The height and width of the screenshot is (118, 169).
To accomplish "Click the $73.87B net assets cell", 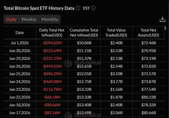I will [149, 82].
